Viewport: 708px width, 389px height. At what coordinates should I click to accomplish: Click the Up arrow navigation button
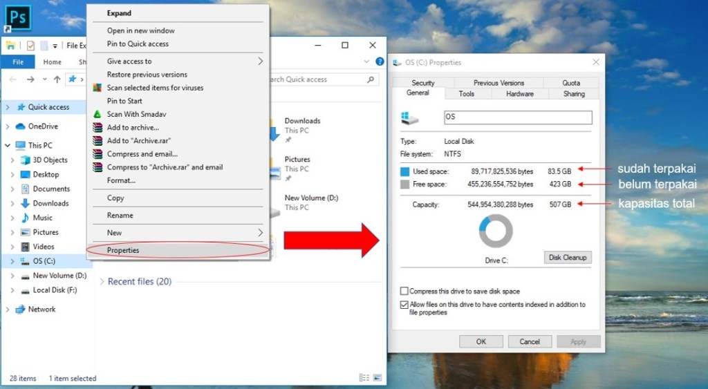click(57, 79)
